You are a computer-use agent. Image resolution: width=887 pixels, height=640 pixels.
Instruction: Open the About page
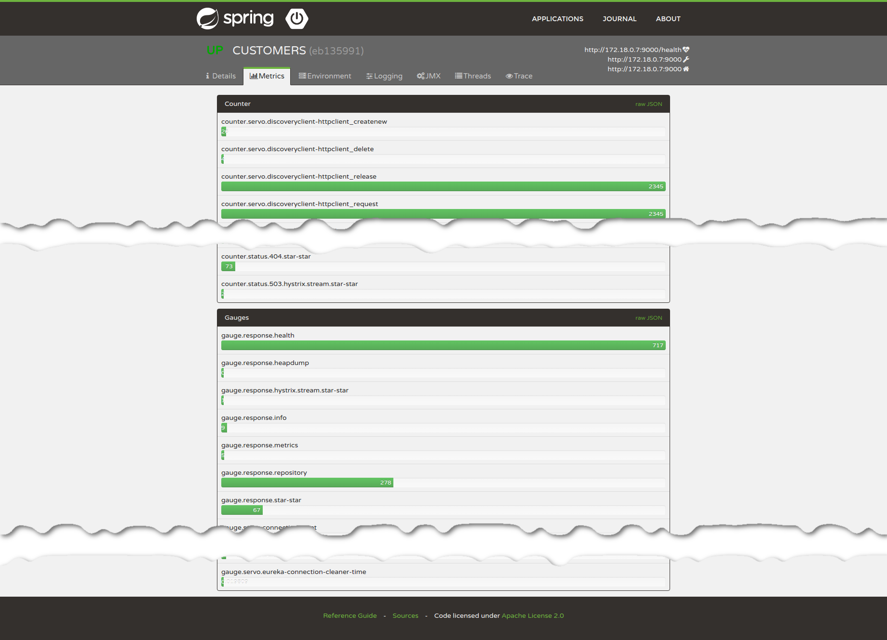tap(668, 19)
